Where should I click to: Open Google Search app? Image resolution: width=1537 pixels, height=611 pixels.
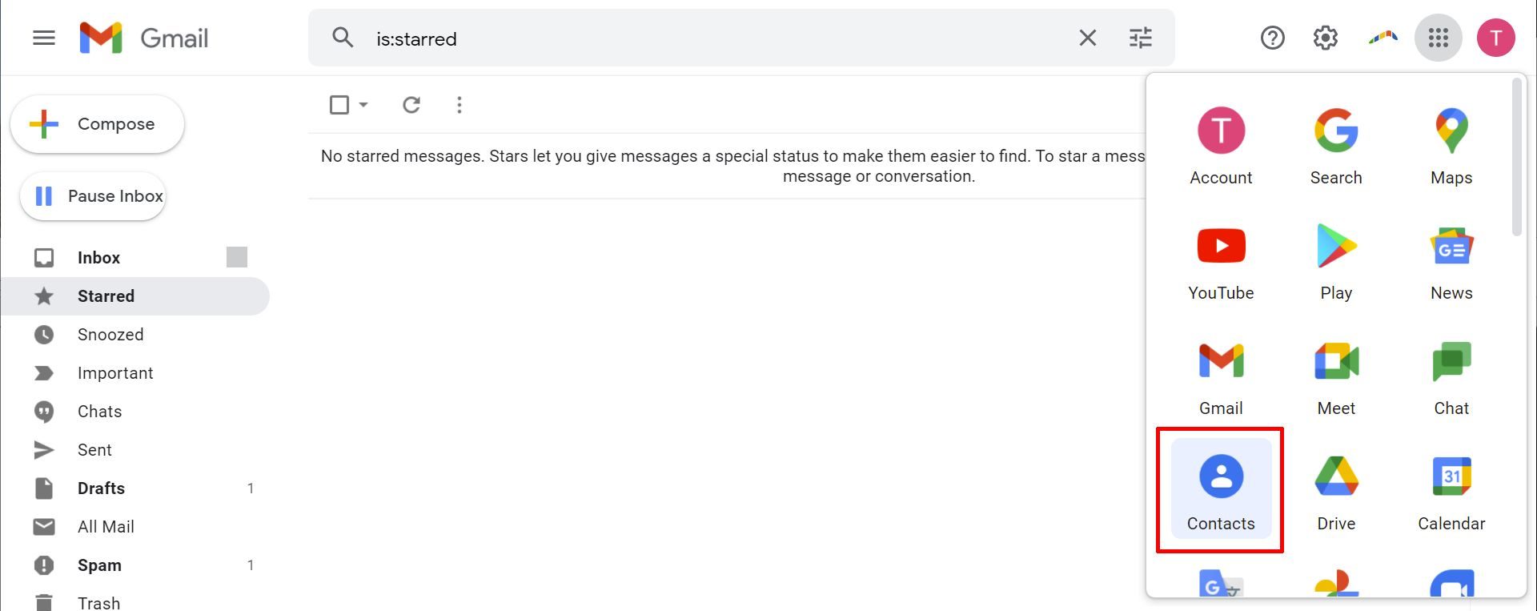pos(1336,147)
